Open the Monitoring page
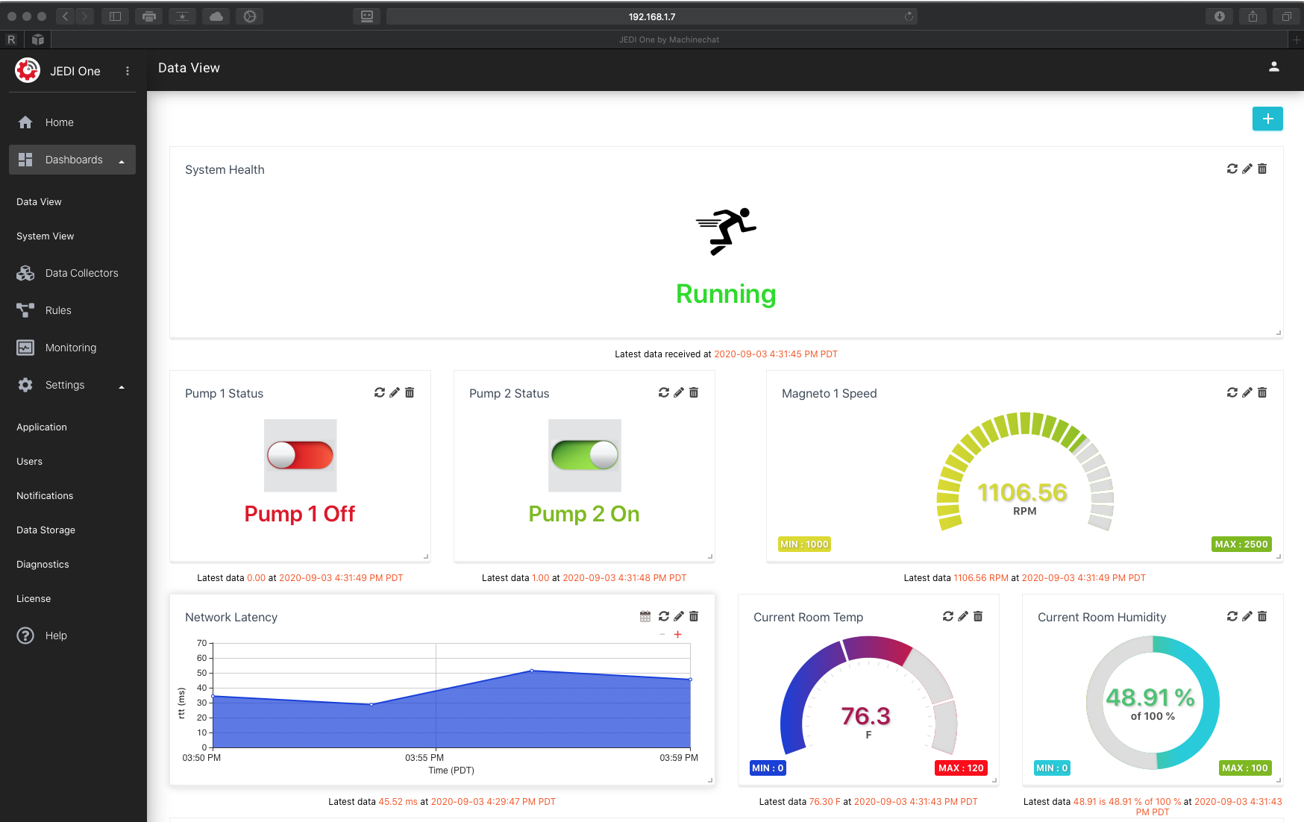 pyautogui.click(x=72, y=348)
